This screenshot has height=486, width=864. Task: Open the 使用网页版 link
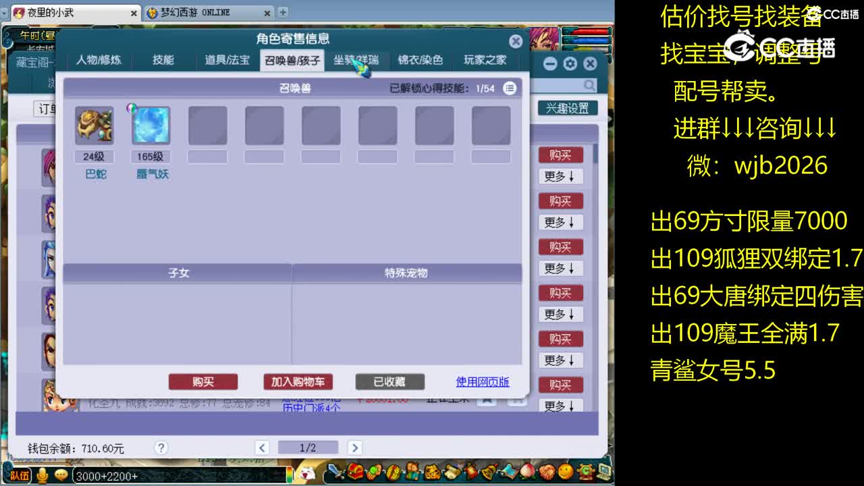point(481,381)
